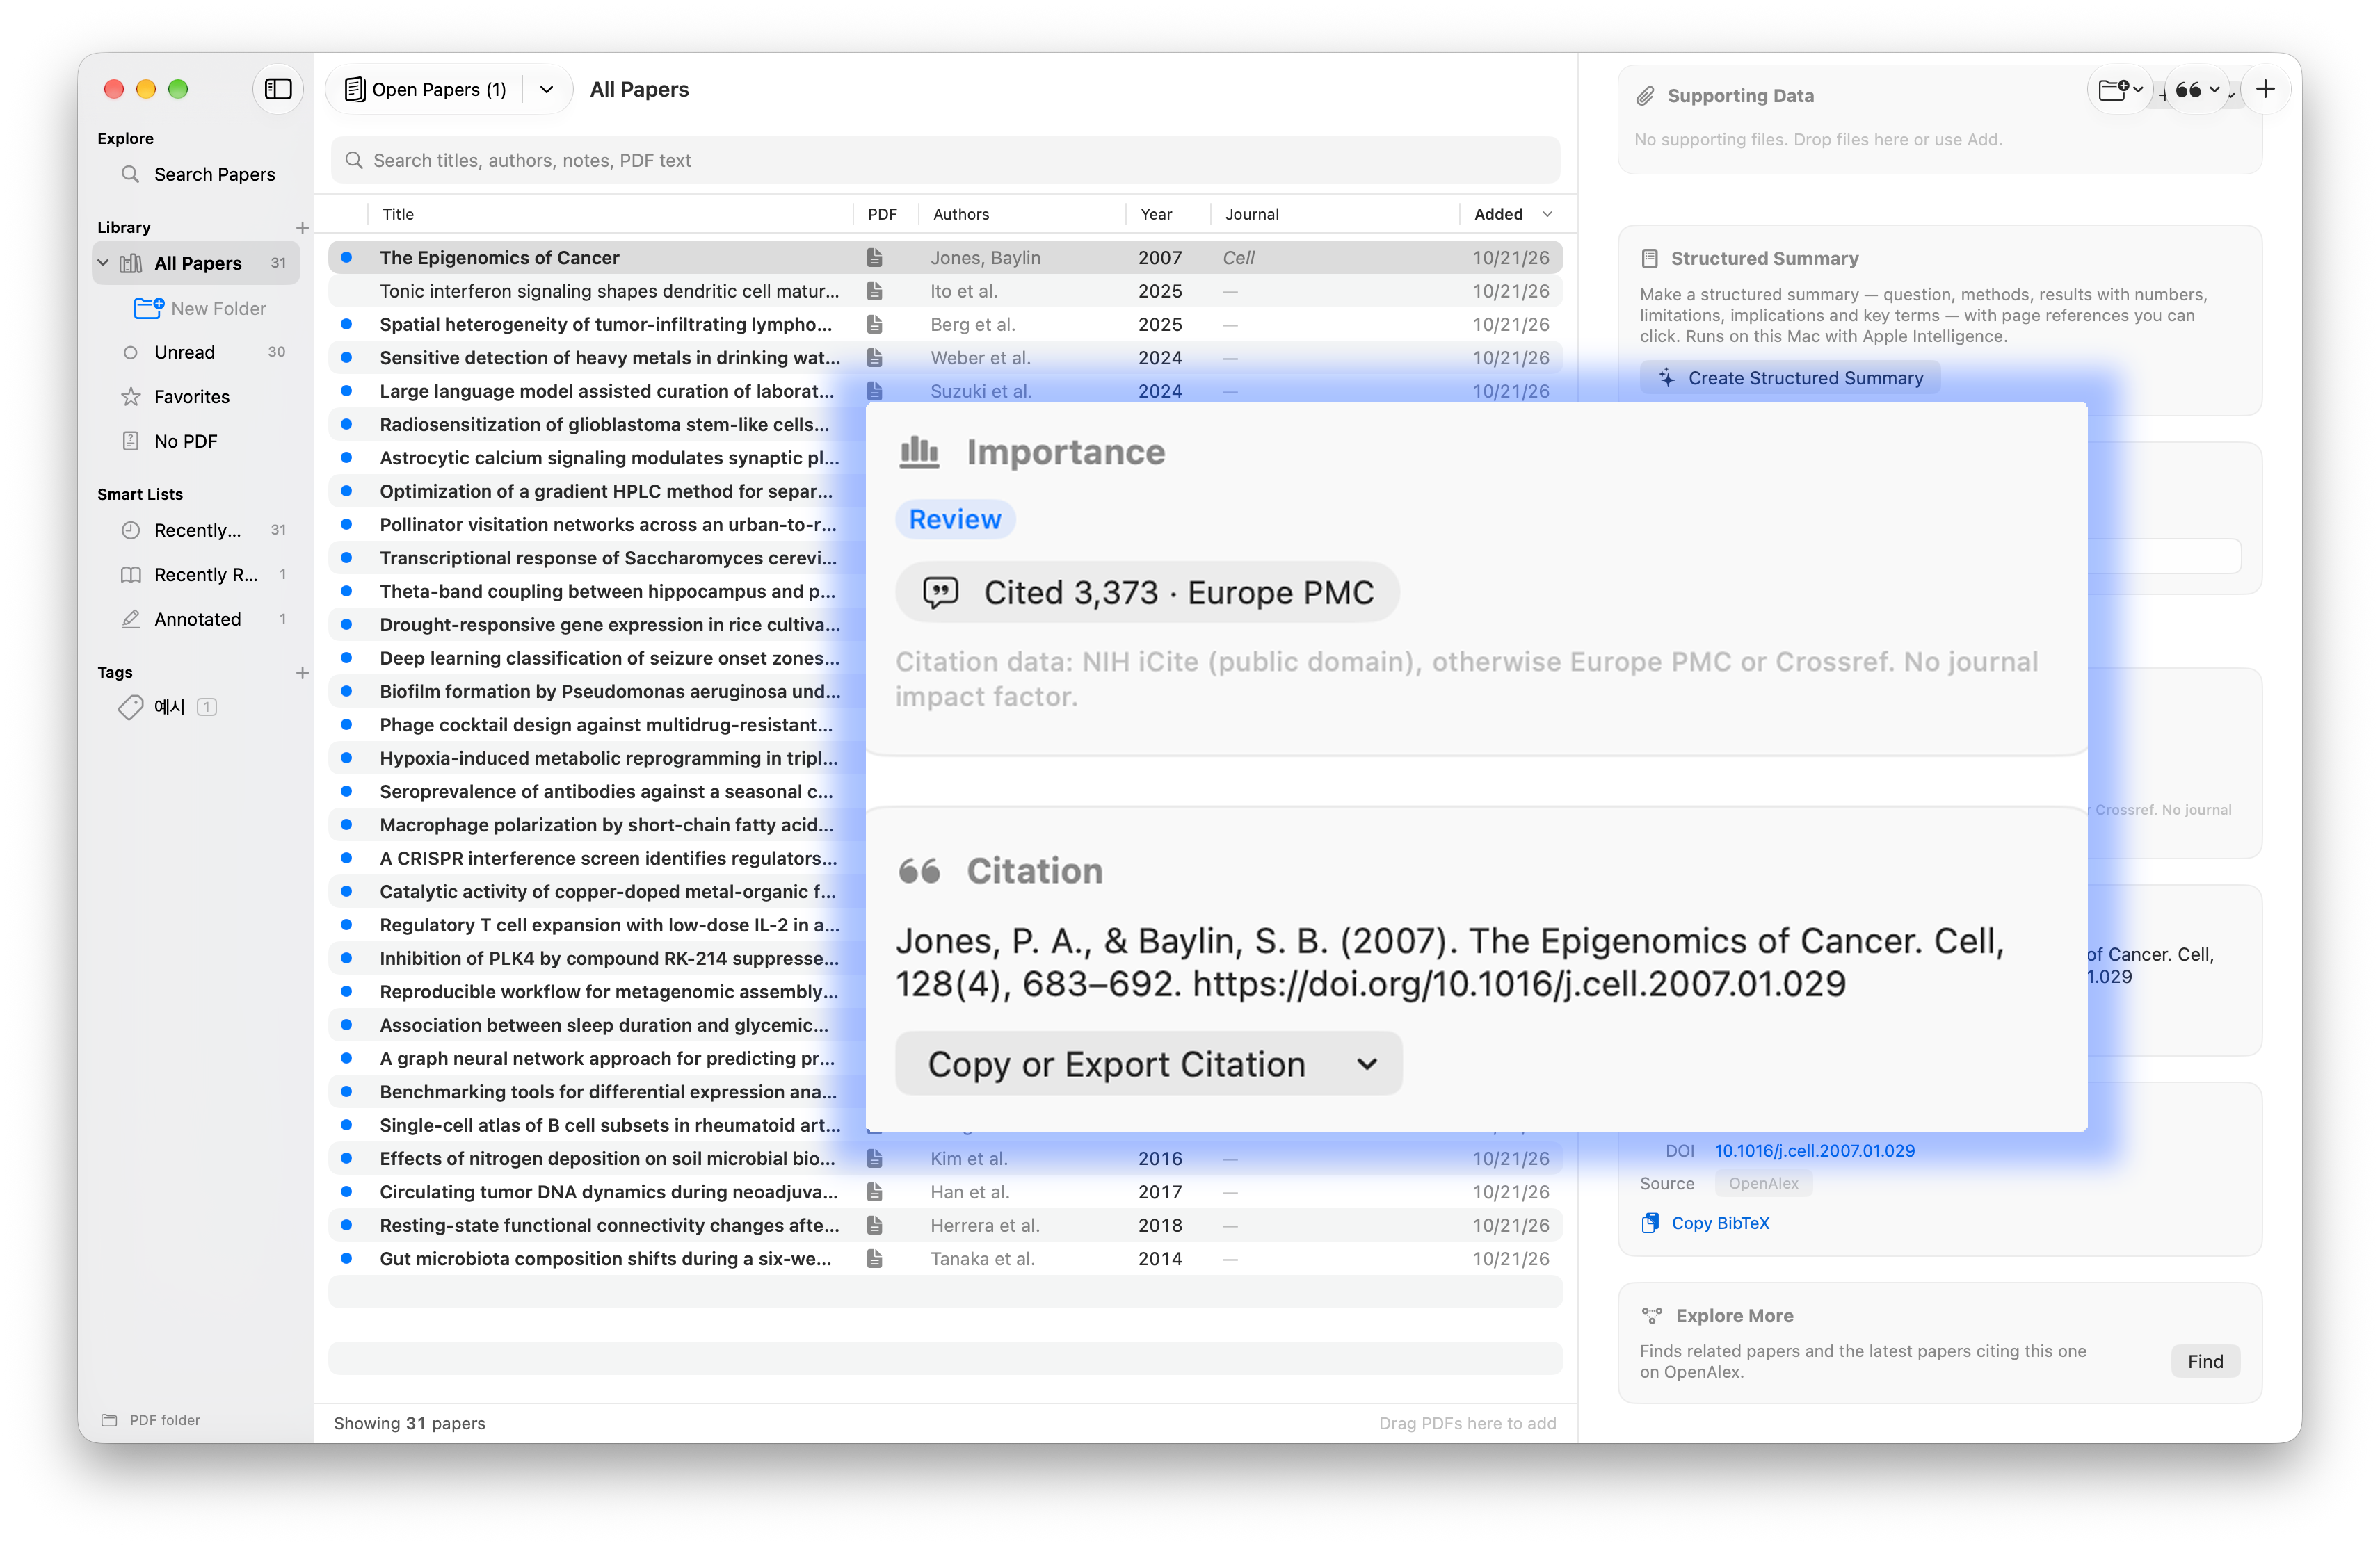2380x1546 pixels.
Task: Click Create Structured Summary
Action: pos(1789,377)
